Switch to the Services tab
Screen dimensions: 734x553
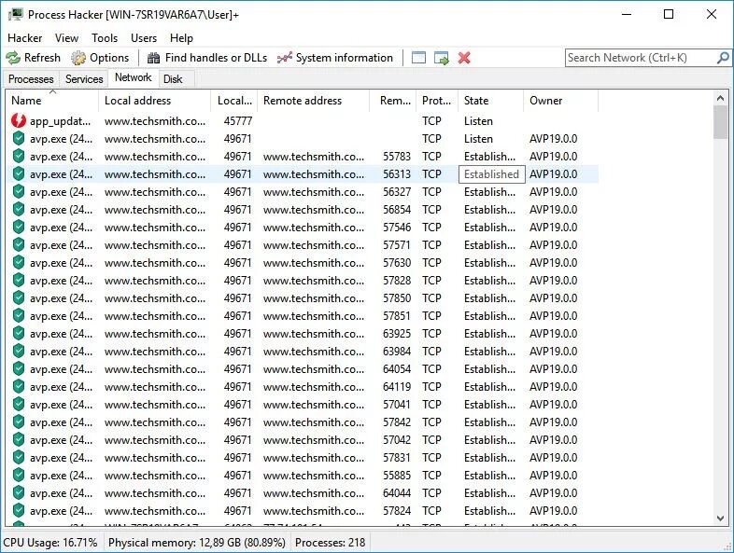point(84,79)
